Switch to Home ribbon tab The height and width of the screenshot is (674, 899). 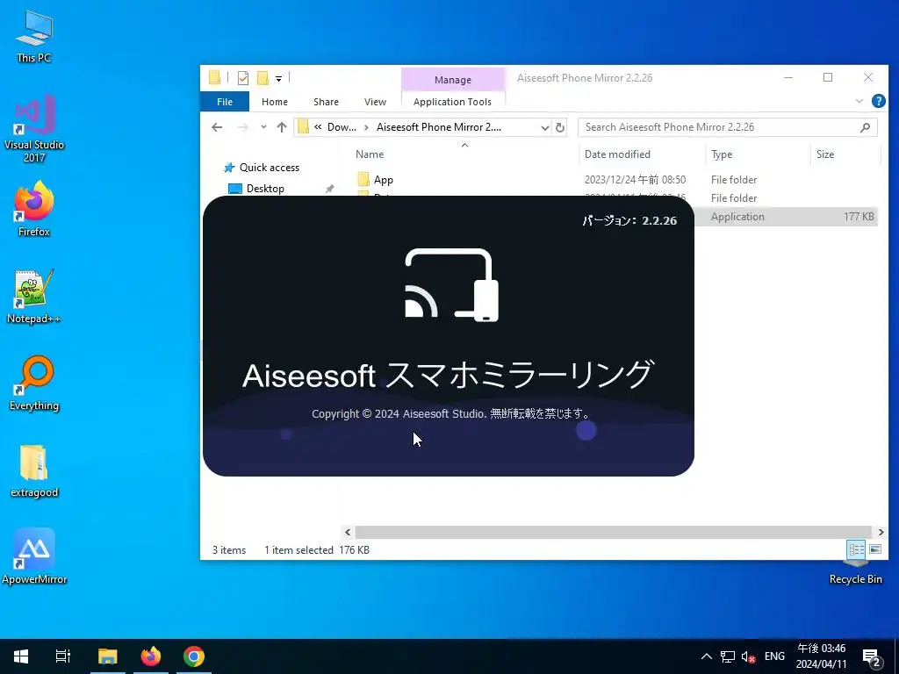click(275, 102)
